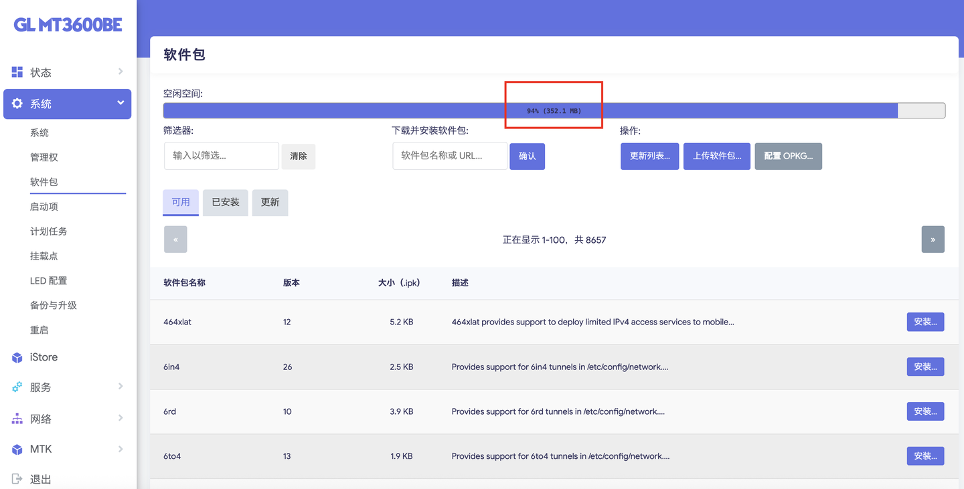Expand the 网络 menu chevron

(x=120, y=418)
